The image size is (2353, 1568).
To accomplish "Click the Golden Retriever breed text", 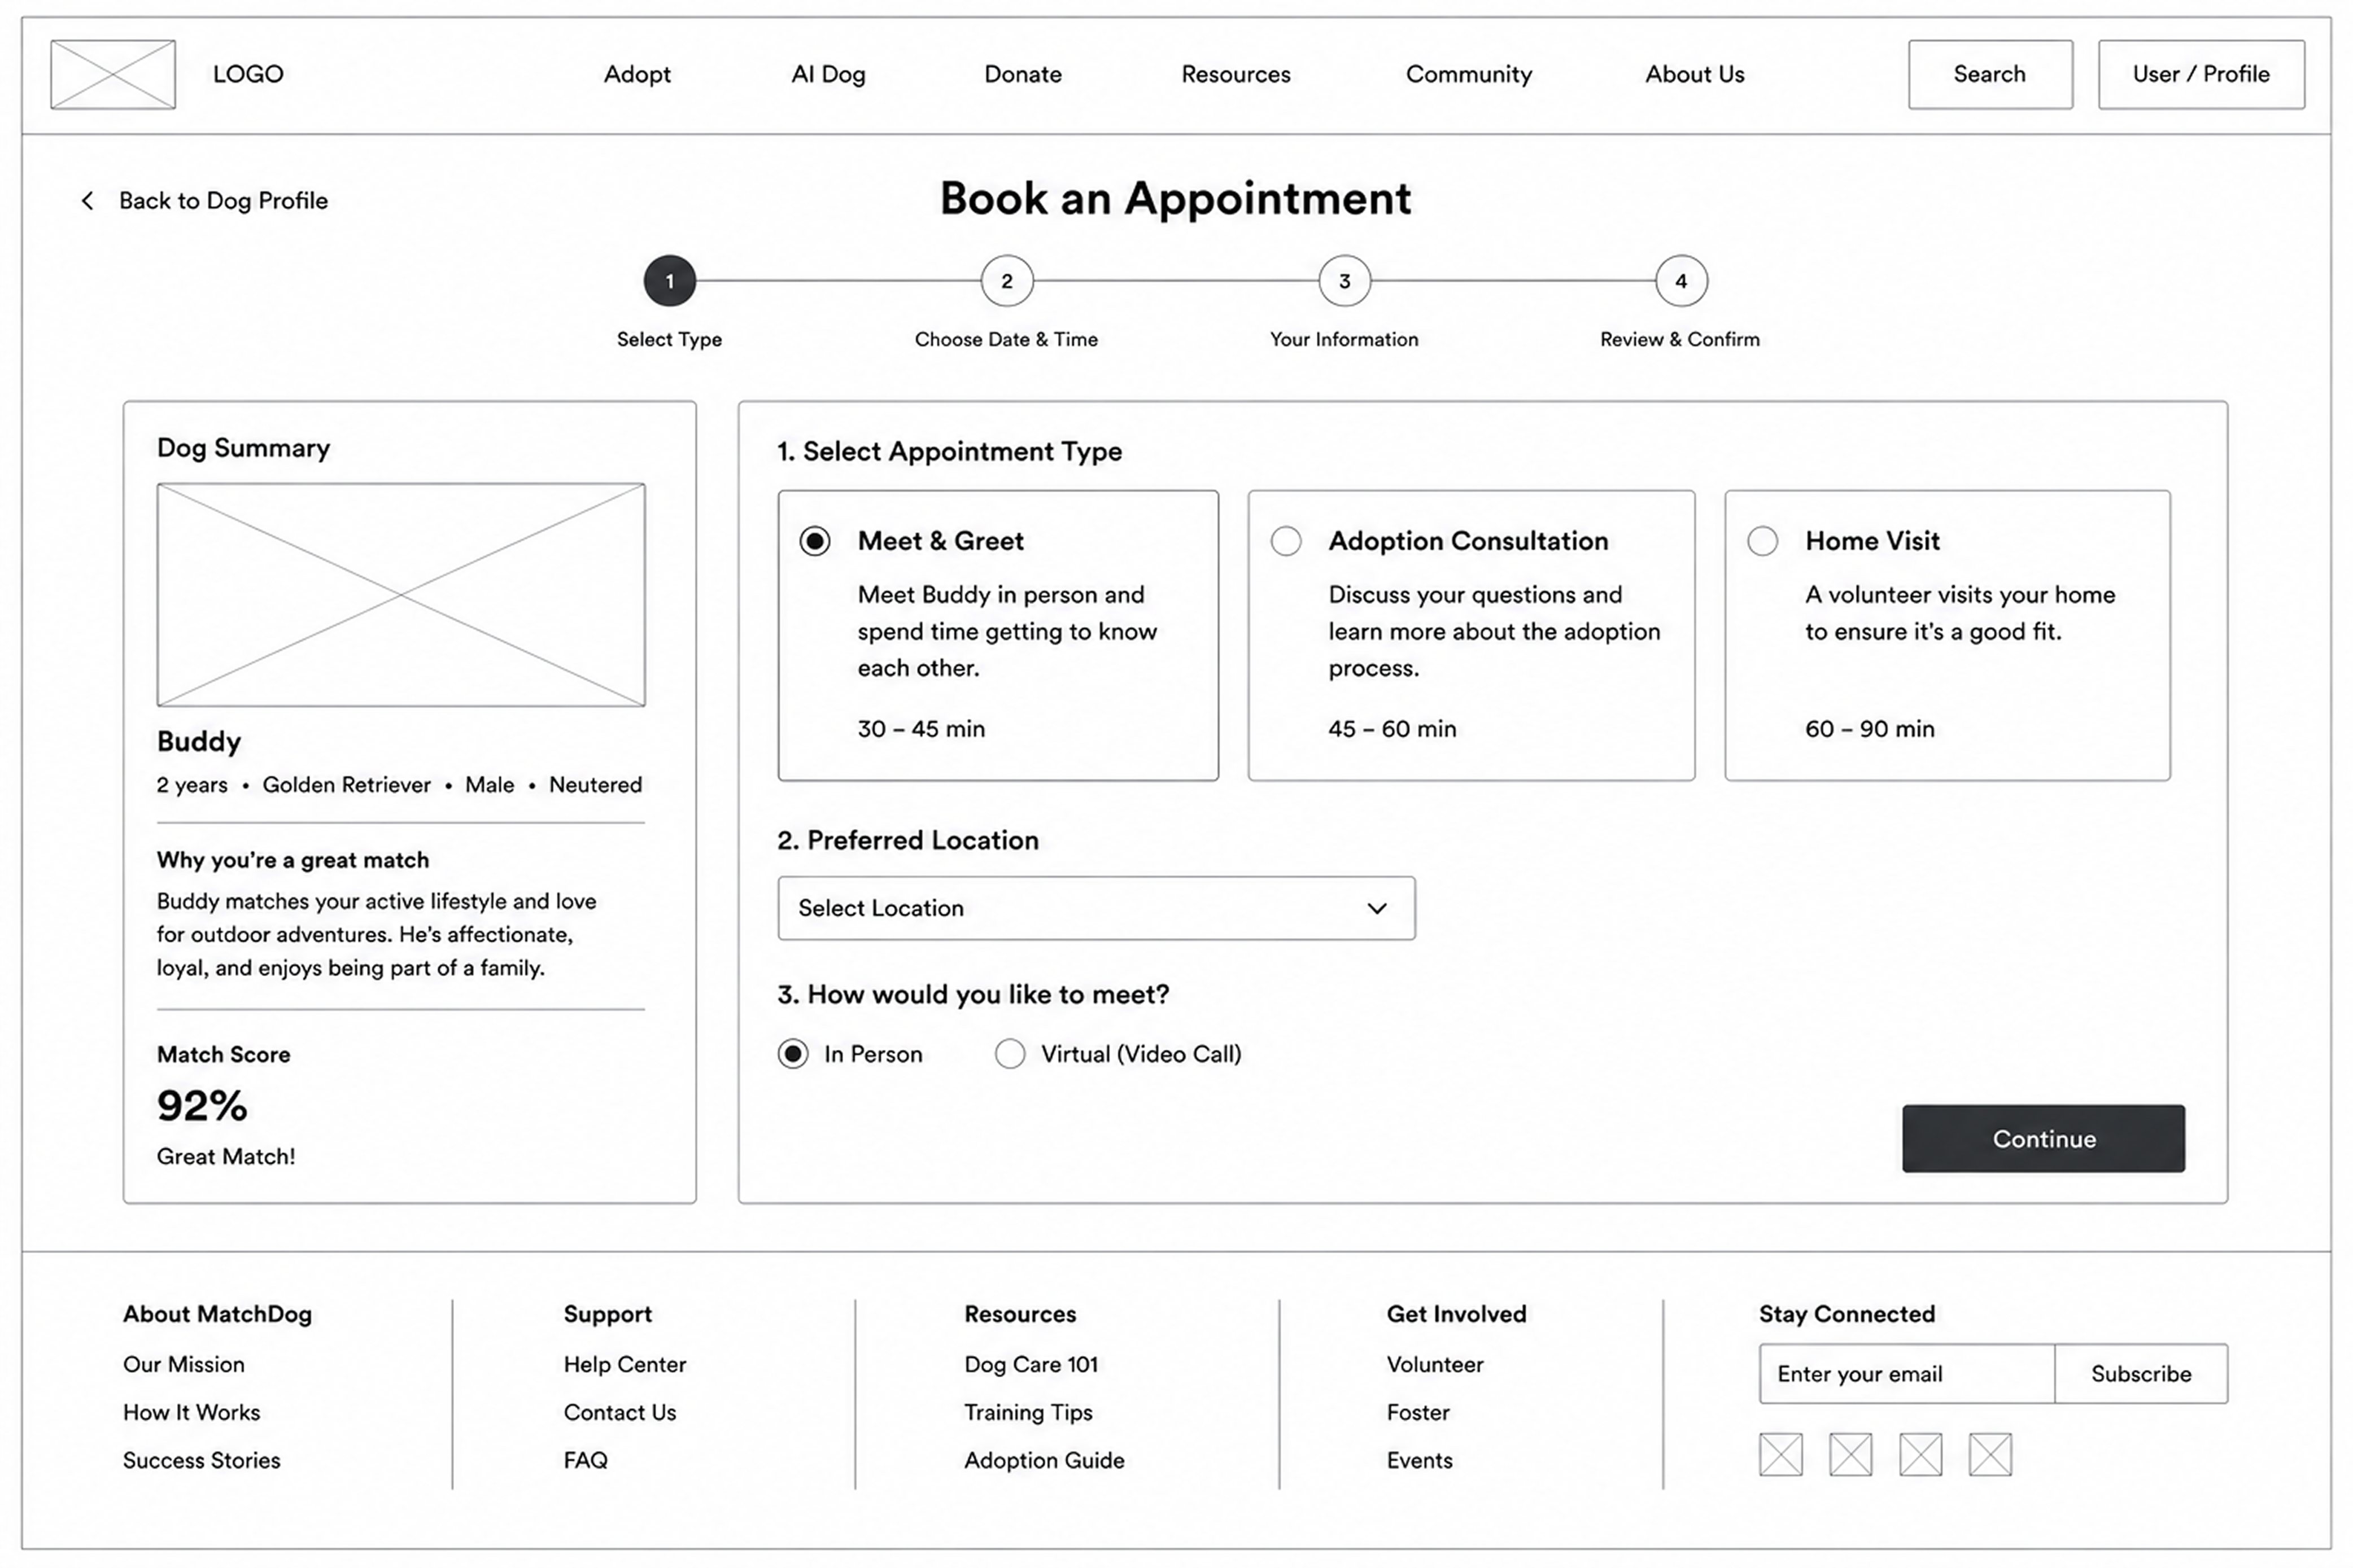I will point(347,785).
